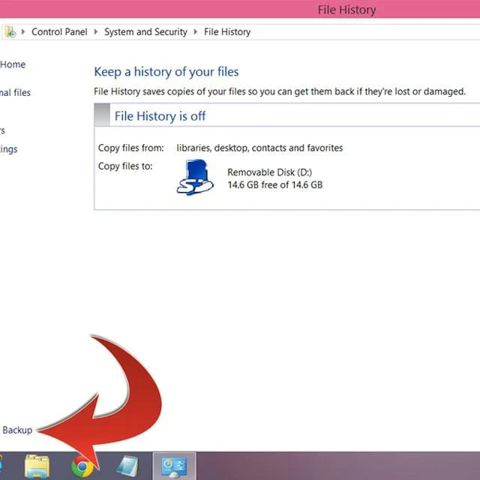Expand the arrow after System and Security
The height and width of the screenshot is (480, 480).
(x=195, y=31)
